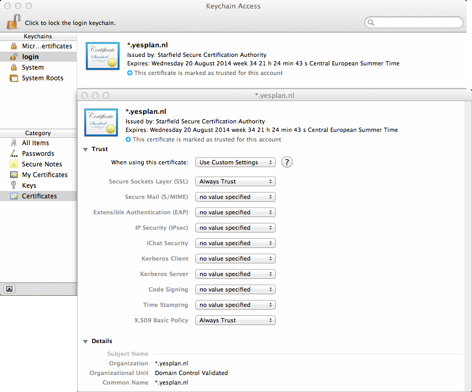This screenshot has height=392, width=472.
Task: Select the Certificates category
Action: (x=39, y=196)
